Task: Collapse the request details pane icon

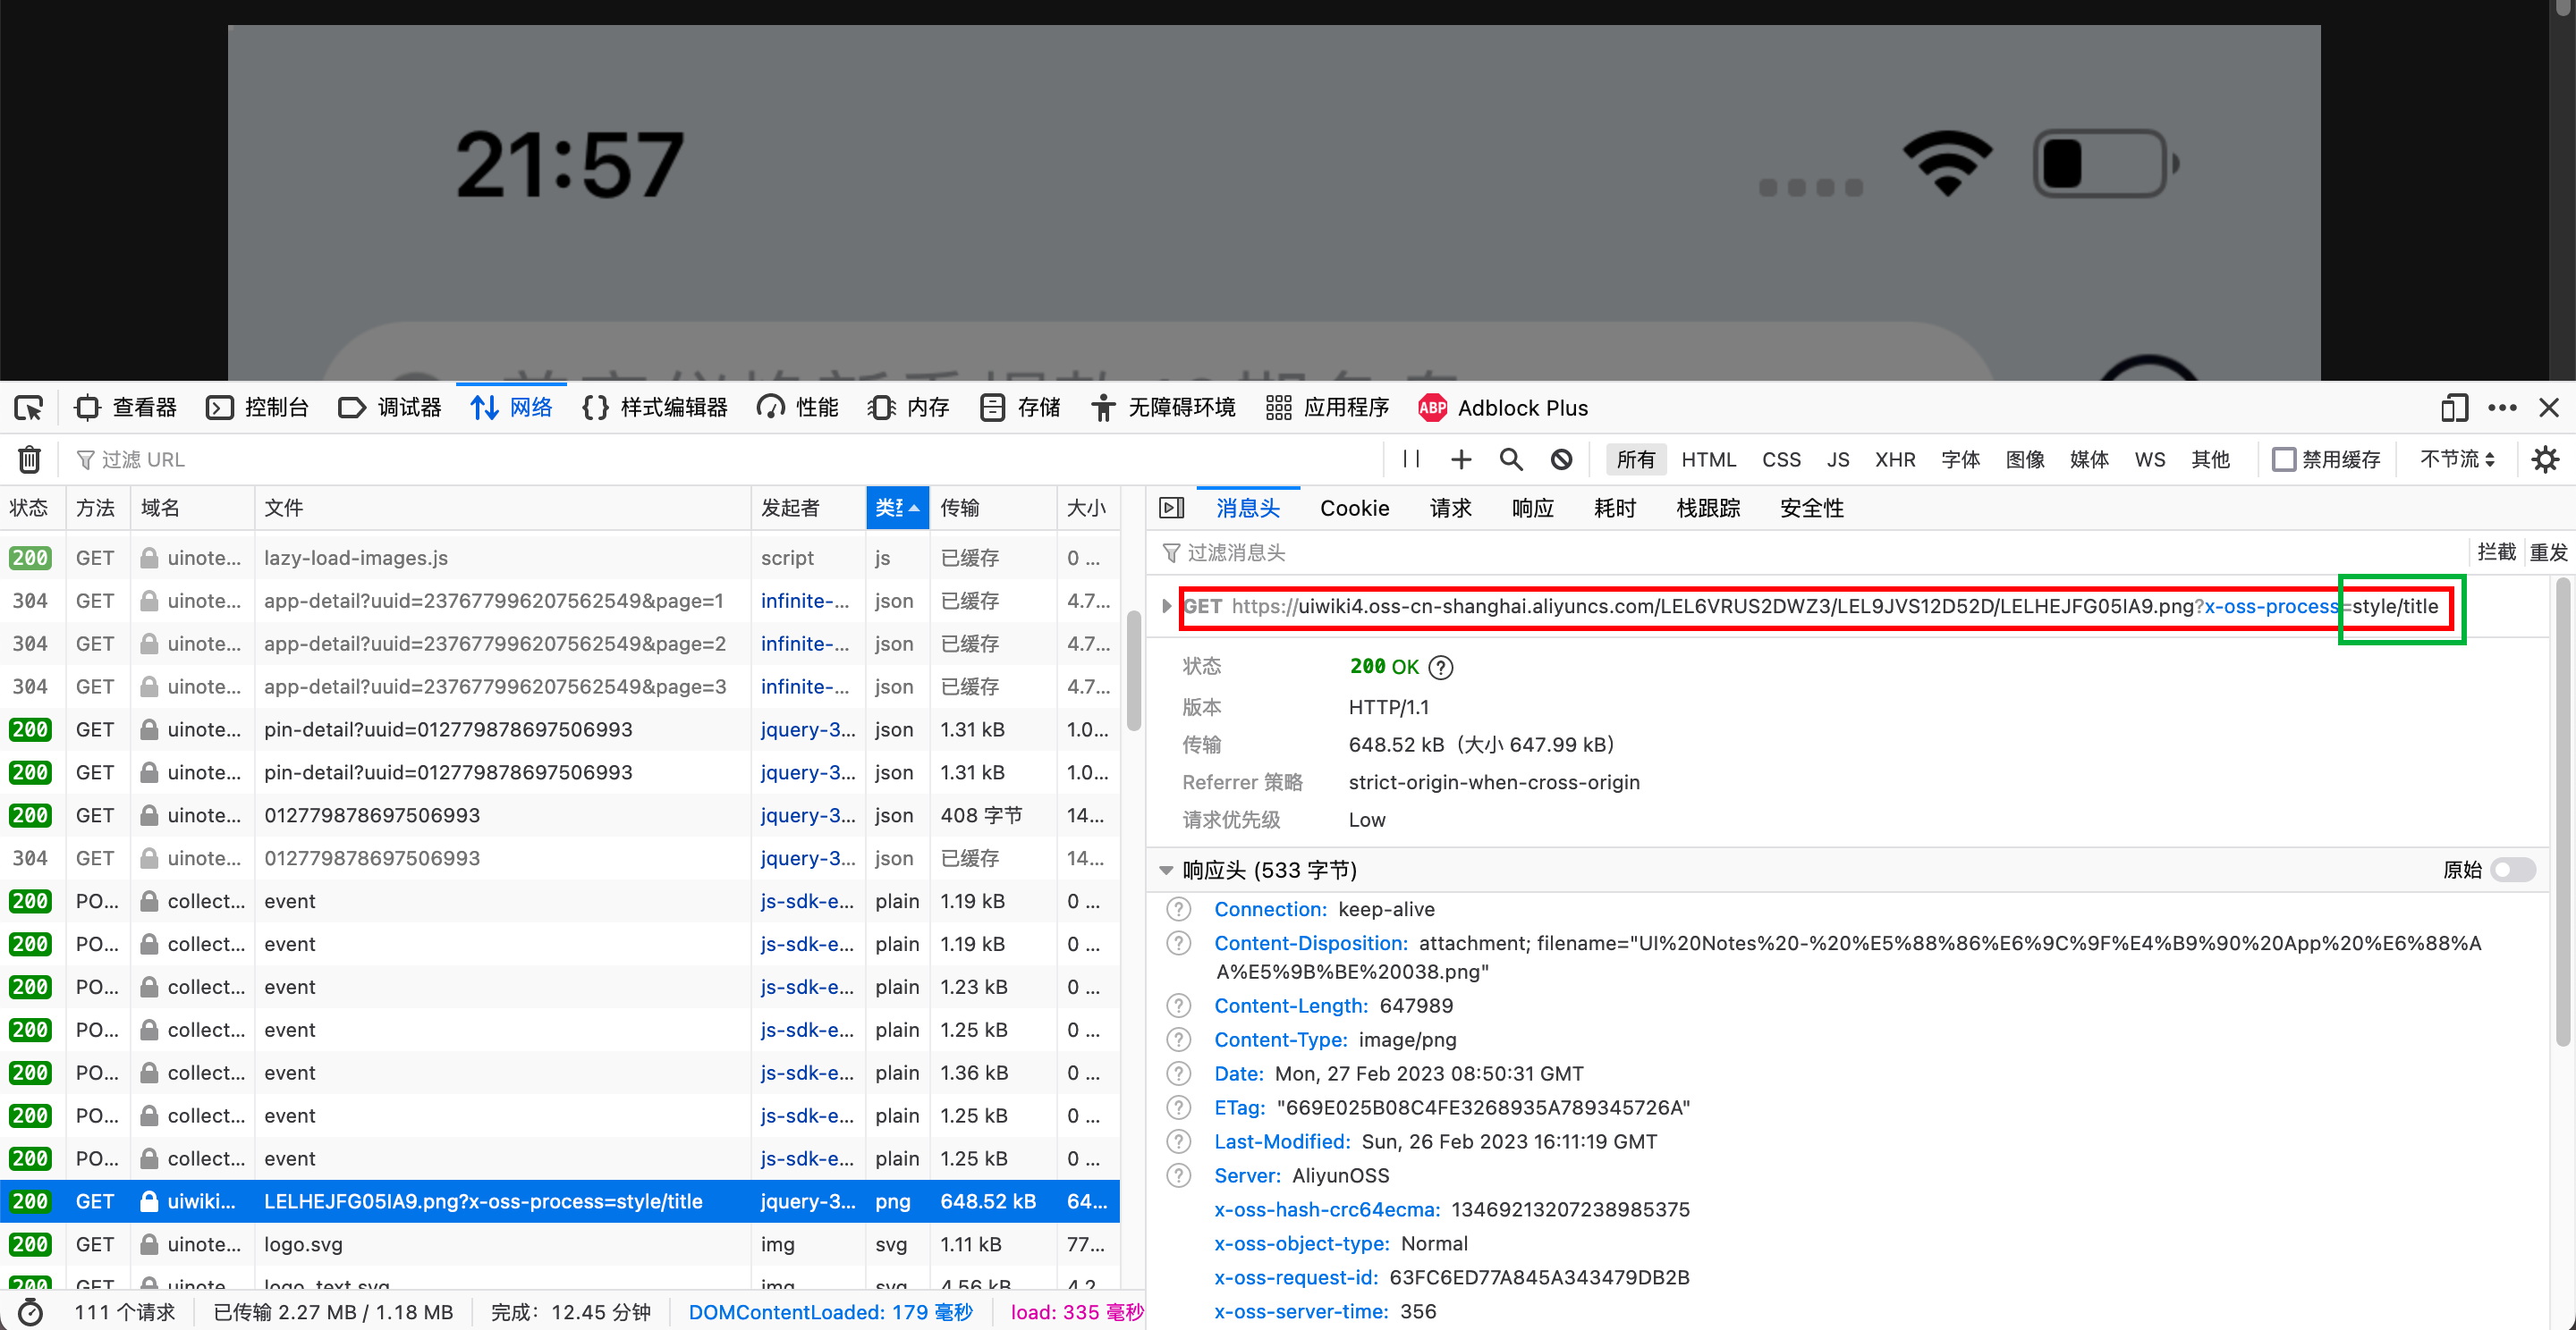Action: (x=1171, y=508)
